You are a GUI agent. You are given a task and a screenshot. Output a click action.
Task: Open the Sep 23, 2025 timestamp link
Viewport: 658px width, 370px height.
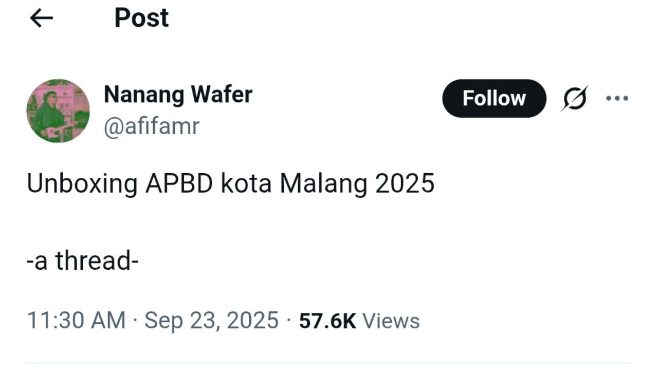[210, 320]
